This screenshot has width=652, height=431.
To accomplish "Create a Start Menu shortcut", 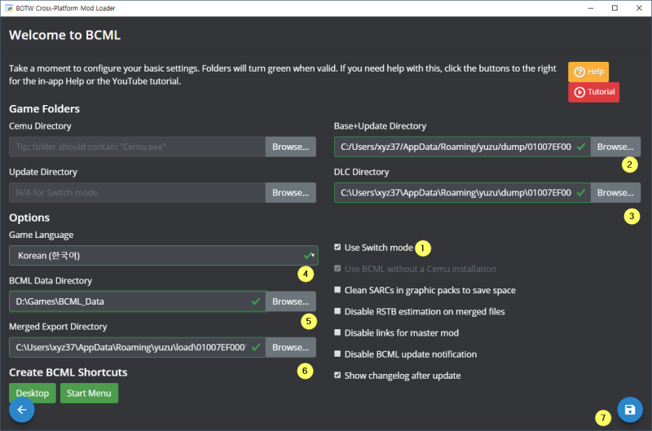I will (89, 393).
